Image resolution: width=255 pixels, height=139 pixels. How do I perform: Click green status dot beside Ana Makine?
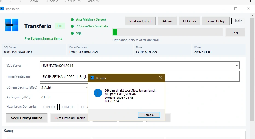tap(73, 19)
